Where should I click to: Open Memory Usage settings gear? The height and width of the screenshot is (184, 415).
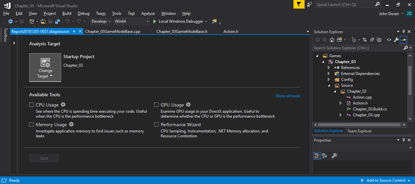click(x=71, y=125)
